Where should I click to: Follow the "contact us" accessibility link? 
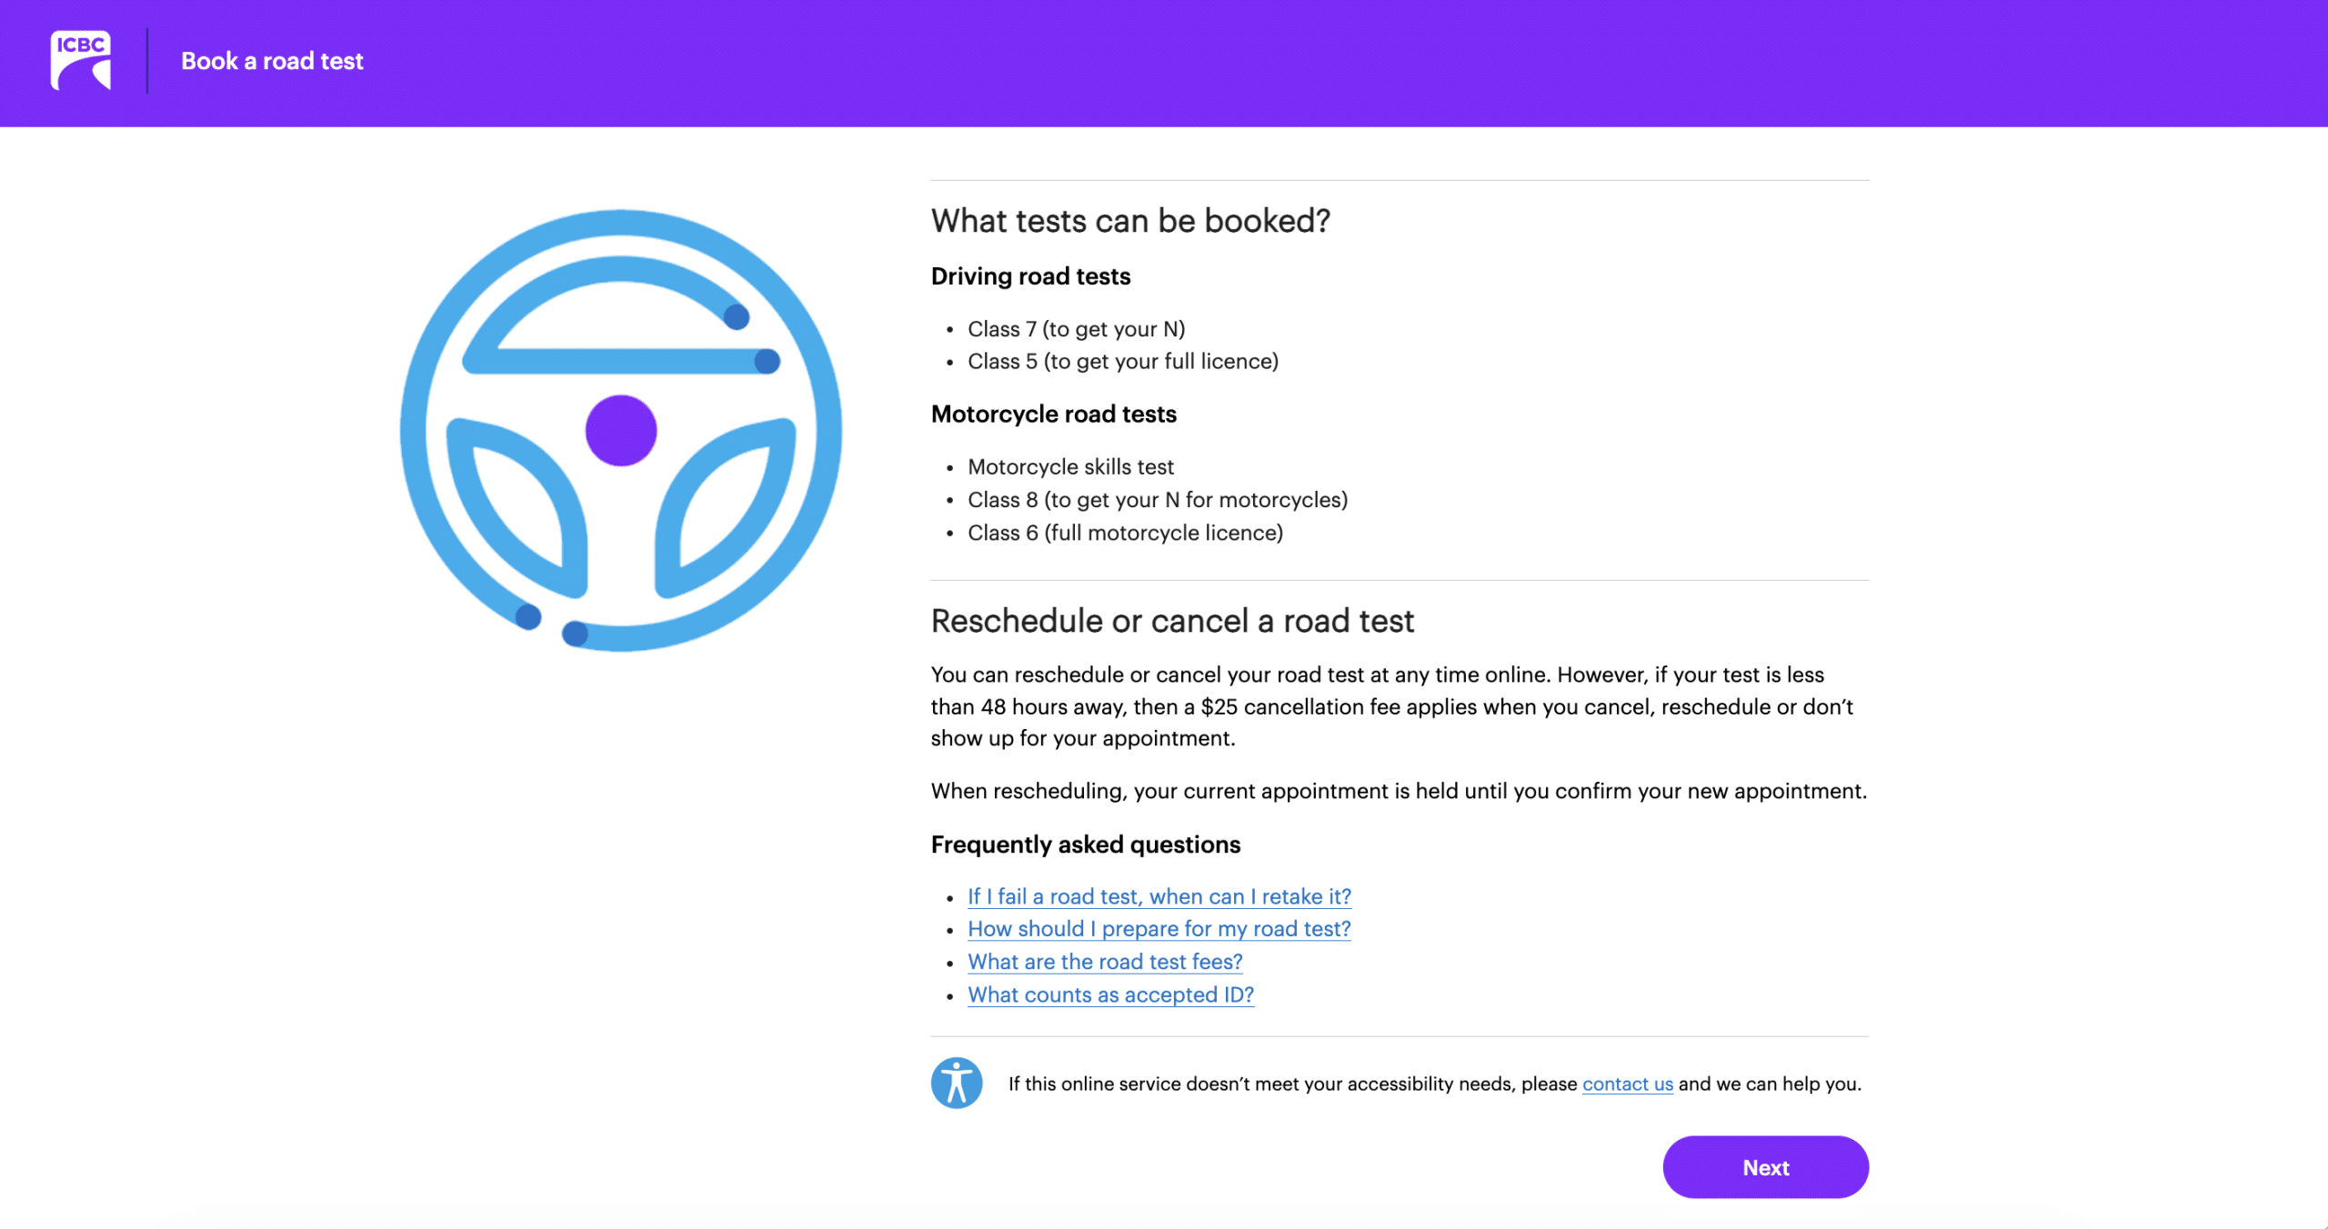[1627, 1084]
